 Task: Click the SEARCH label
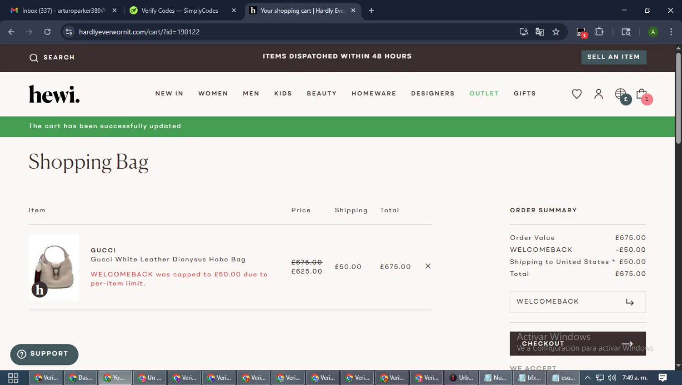click(59, 58)
